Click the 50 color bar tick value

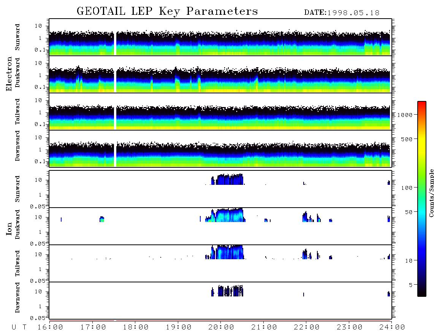pos(409,212)
